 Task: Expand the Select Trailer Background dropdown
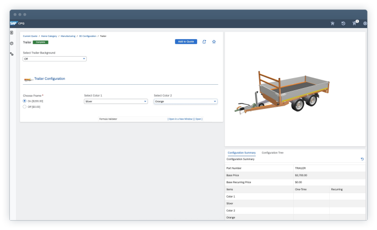(54, 58)
